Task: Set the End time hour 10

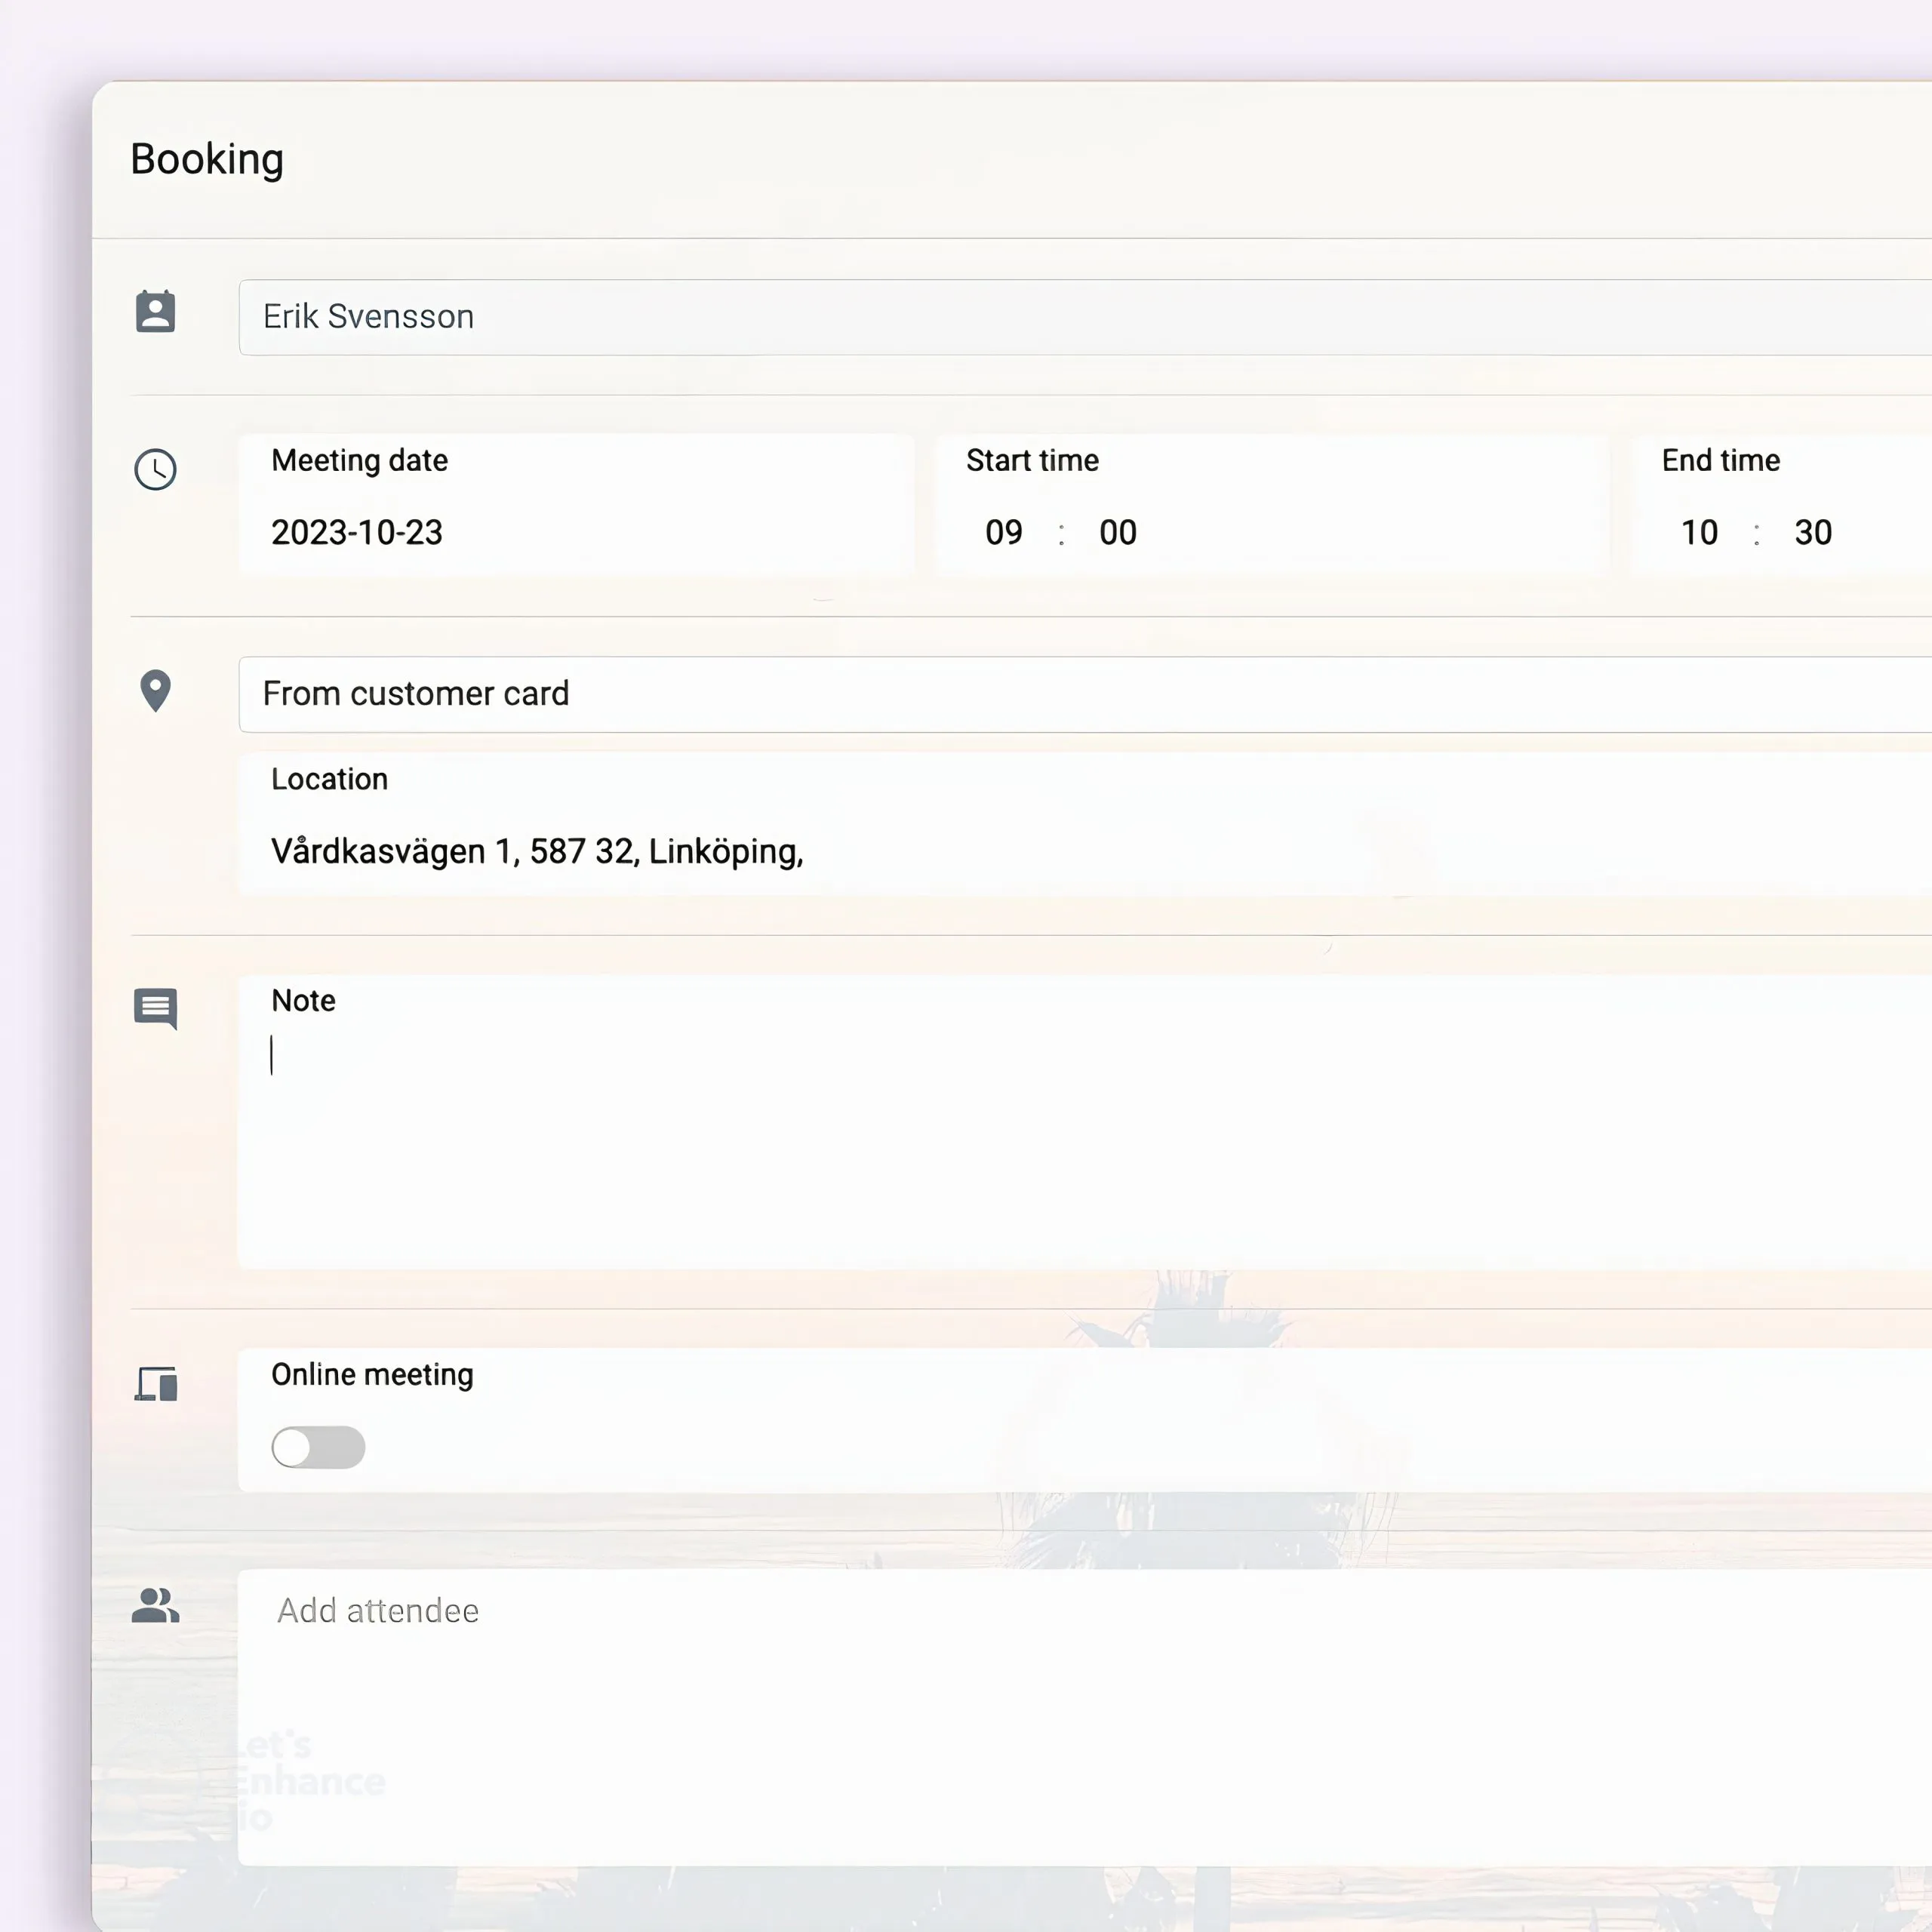Action: (1699, 532)
